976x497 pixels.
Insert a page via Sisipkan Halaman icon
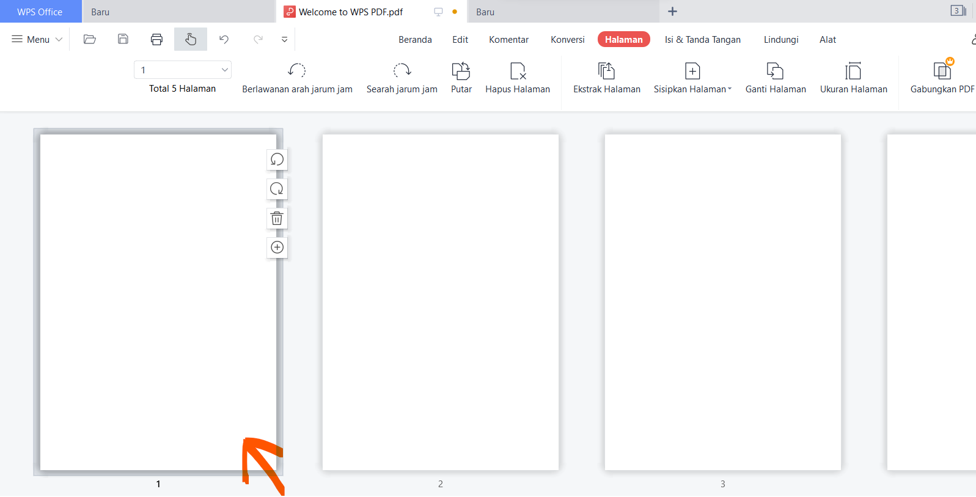[692, 71]
